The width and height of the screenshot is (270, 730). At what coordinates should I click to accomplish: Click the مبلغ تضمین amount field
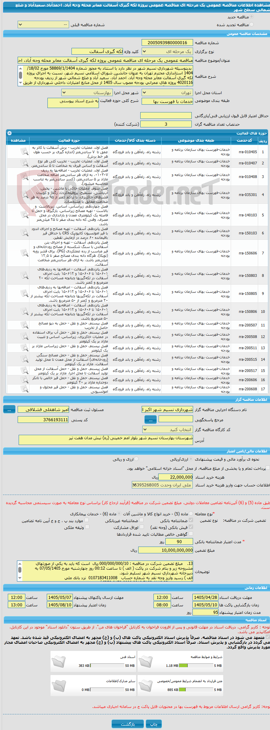[166, 550]
